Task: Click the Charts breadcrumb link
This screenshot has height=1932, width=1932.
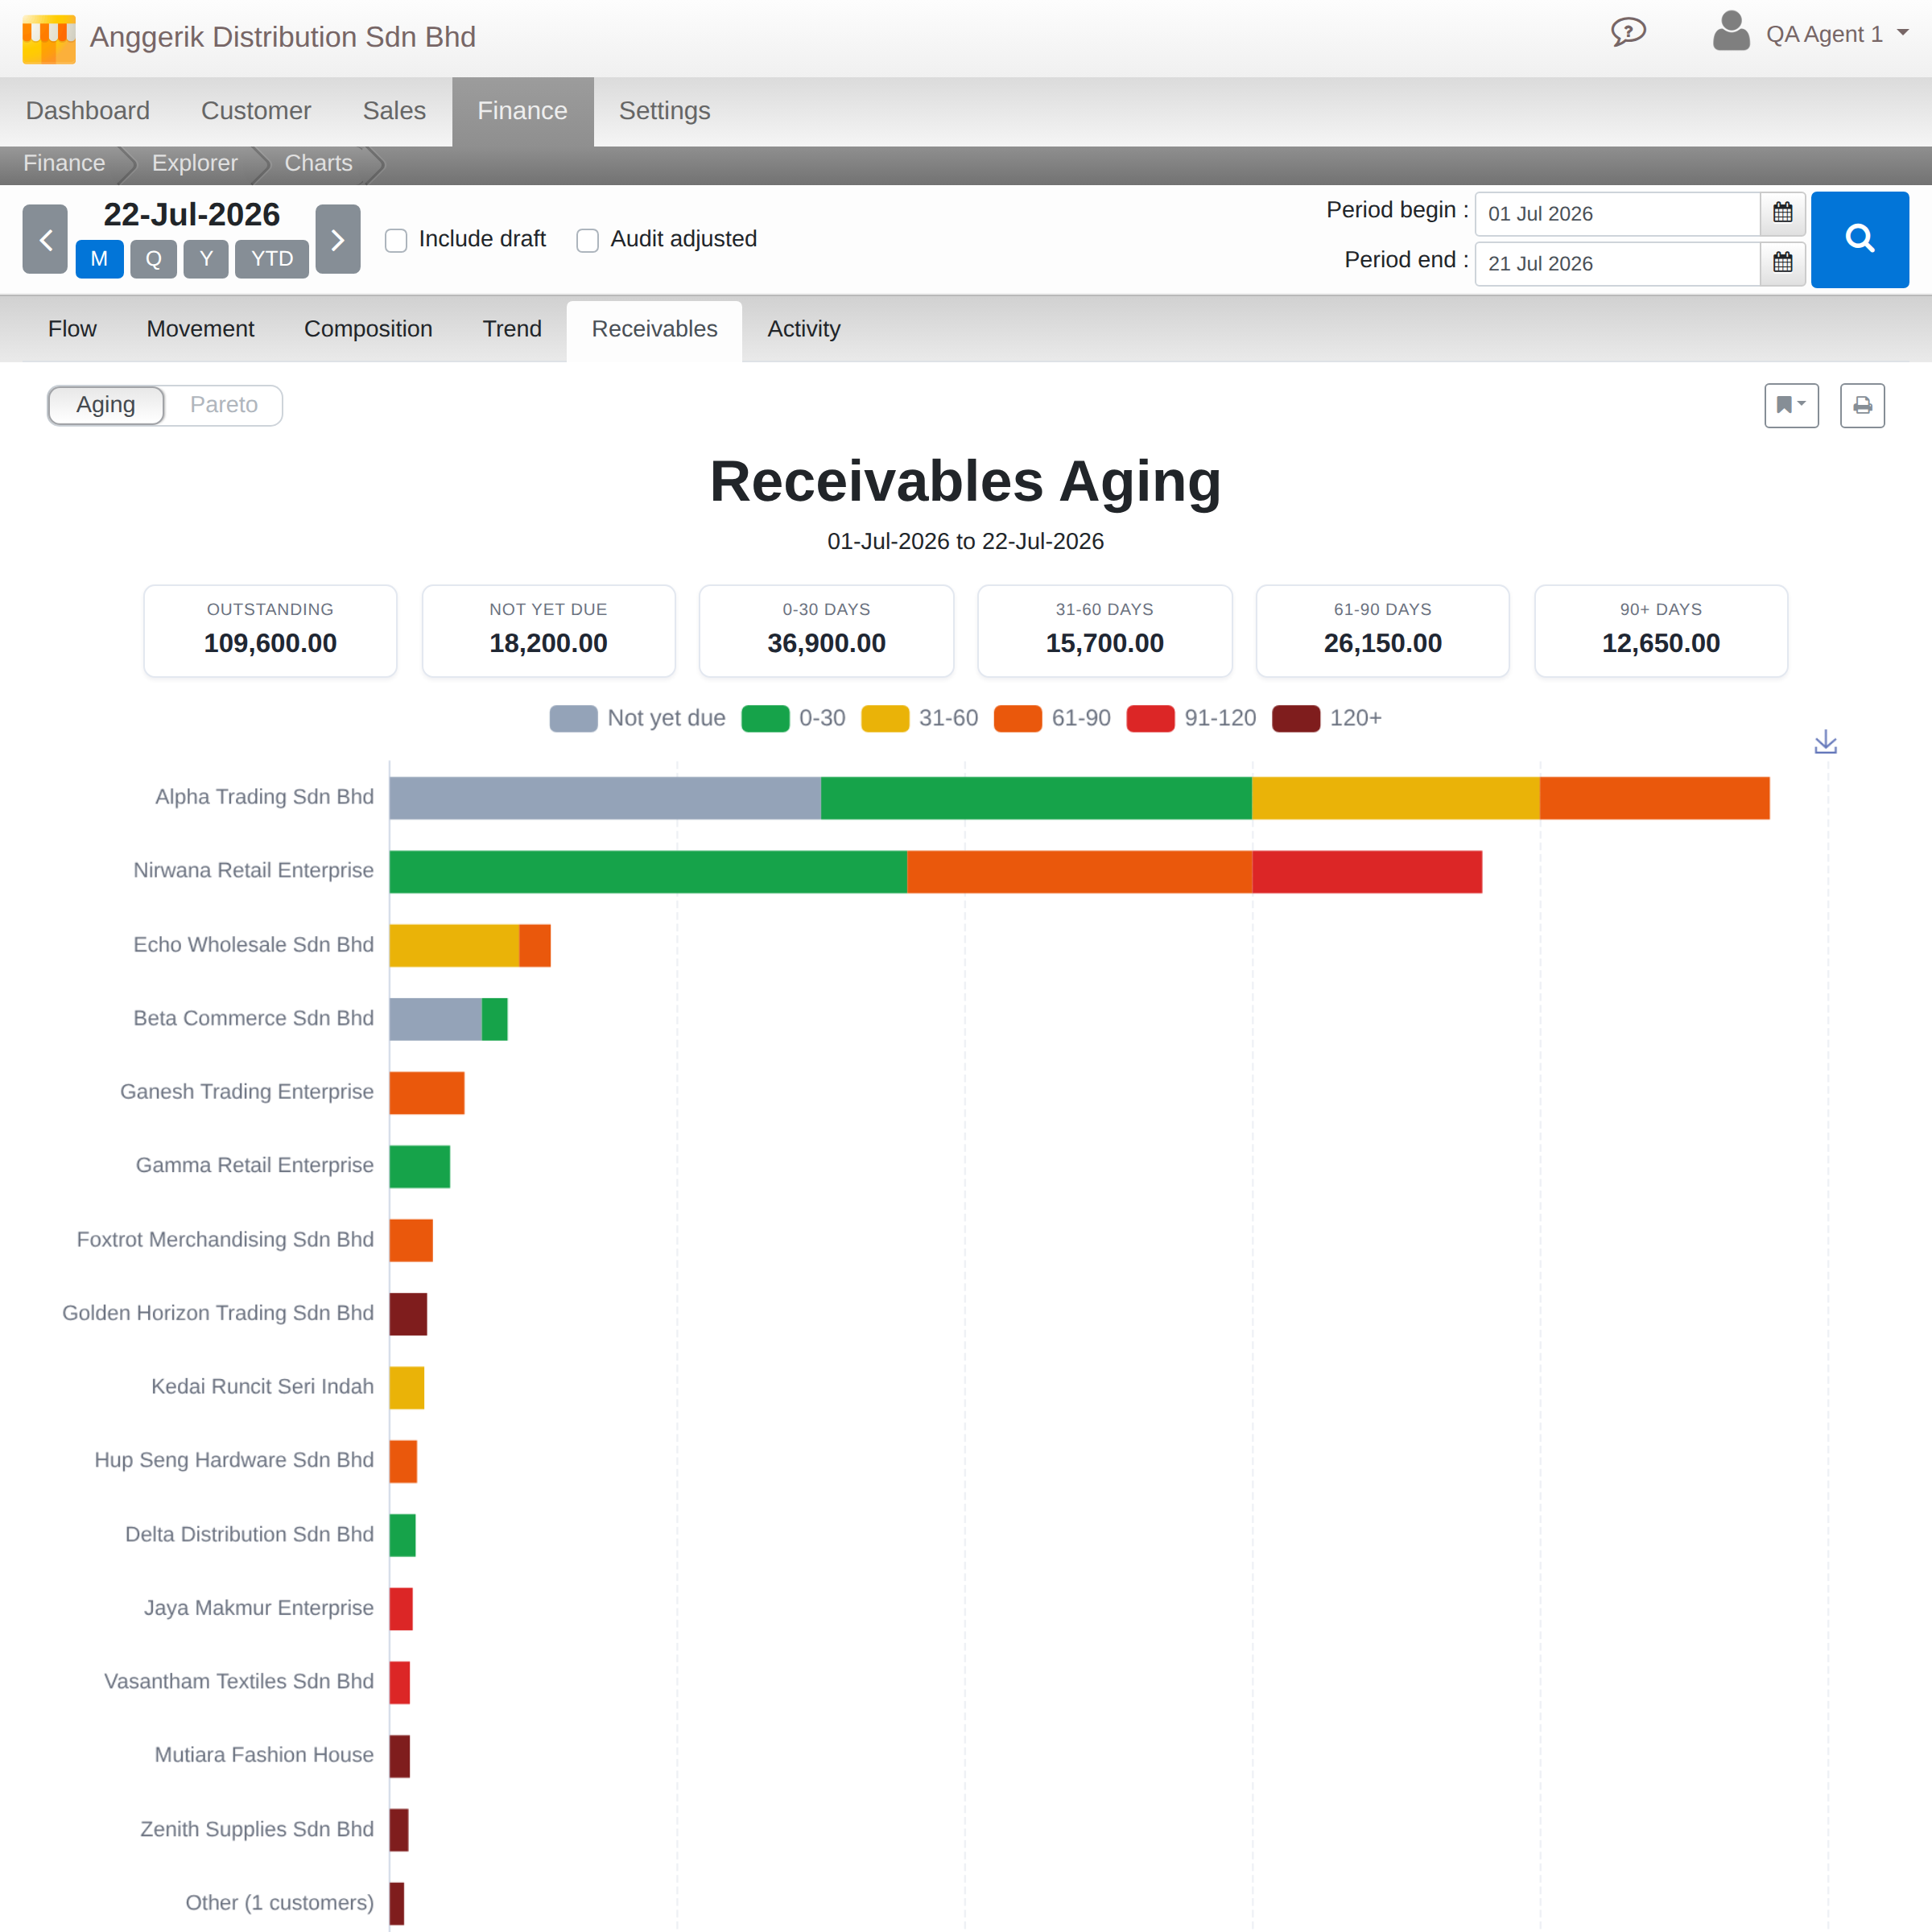Action: [x=318, y=164]
